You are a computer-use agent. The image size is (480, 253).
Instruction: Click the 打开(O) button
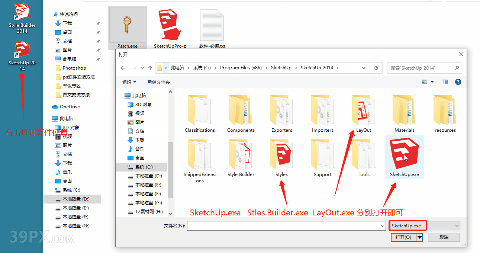[403, 237]
